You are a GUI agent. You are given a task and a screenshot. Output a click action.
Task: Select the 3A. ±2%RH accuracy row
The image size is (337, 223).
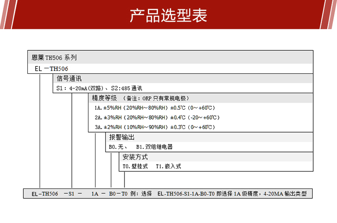tap(155, 127)
